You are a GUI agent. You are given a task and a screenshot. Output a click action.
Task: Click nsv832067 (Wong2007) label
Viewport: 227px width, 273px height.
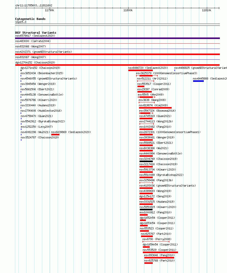pyautogui.click(x=31, y=57)
